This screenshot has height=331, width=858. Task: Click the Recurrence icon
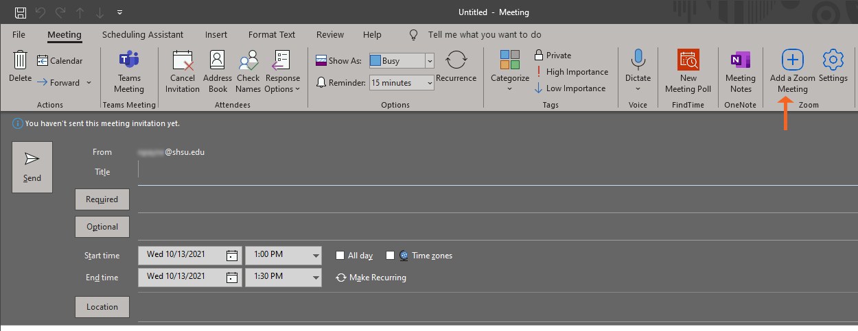pyautogui.click(x=456, y=60)
